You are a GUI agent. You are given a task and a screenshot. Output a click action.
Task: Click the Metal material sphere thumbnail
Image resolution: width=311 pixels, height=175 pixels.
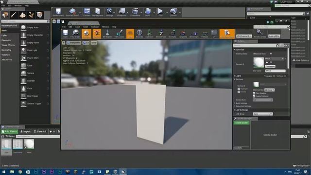[x=259, y=63]
